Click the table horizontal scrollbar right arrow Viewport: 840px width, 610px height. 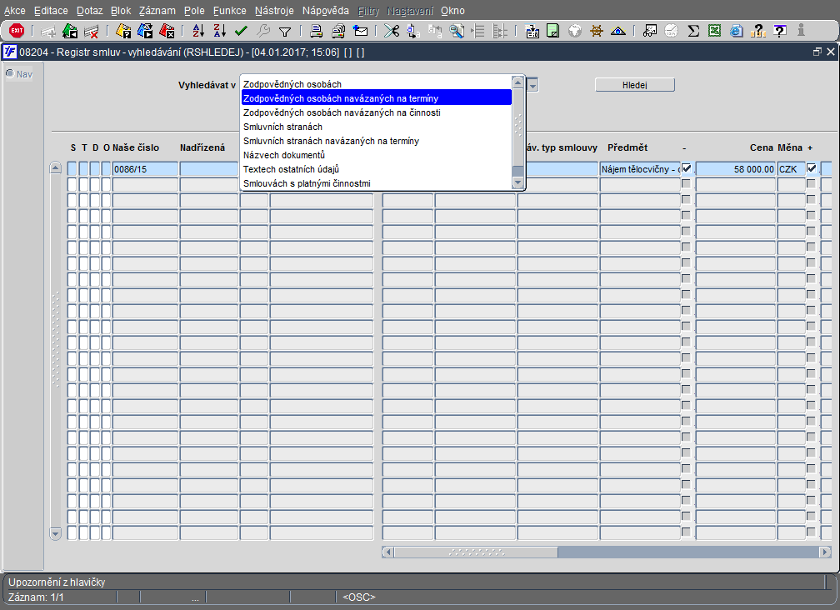click(x=826, y=552)
